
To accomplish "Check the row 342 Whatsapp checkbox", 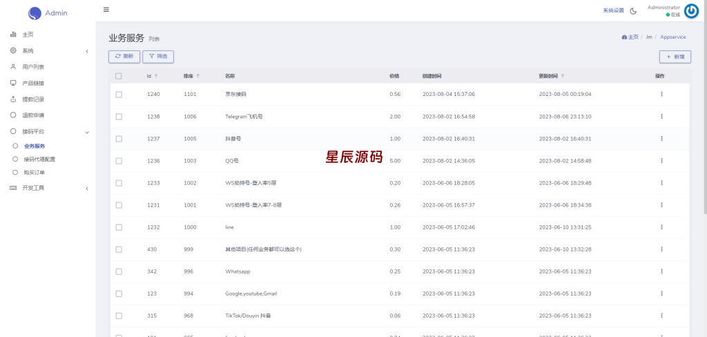I will (x=119, y=271).
